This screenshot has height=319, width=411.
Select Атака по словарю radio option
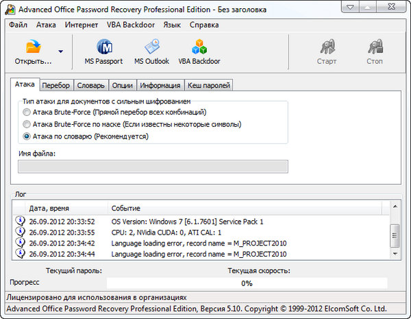pyautogui.click(x=27, y=137)
